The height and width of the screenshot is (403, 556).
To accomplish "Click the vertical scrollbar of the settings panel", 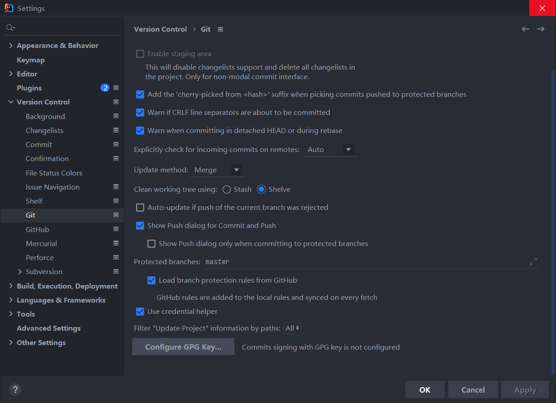I will click(x=553, y=222).
